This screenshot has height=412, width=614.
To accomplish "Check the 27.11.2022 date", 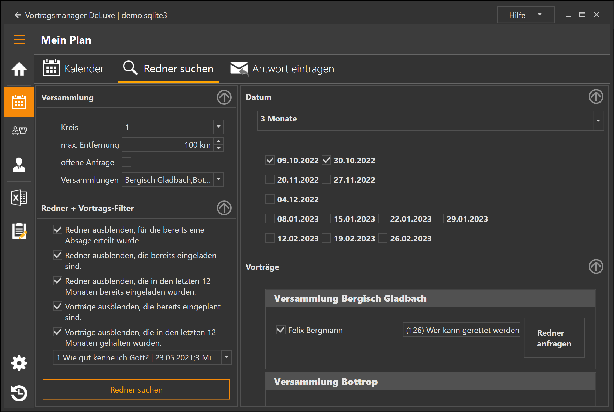I will pos(326,179).
